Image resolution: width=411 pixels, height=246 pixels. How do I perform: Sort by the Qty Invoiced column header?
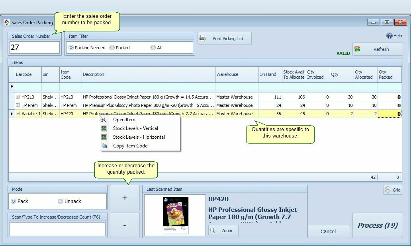pyautogui.click(x=318, y=75)
